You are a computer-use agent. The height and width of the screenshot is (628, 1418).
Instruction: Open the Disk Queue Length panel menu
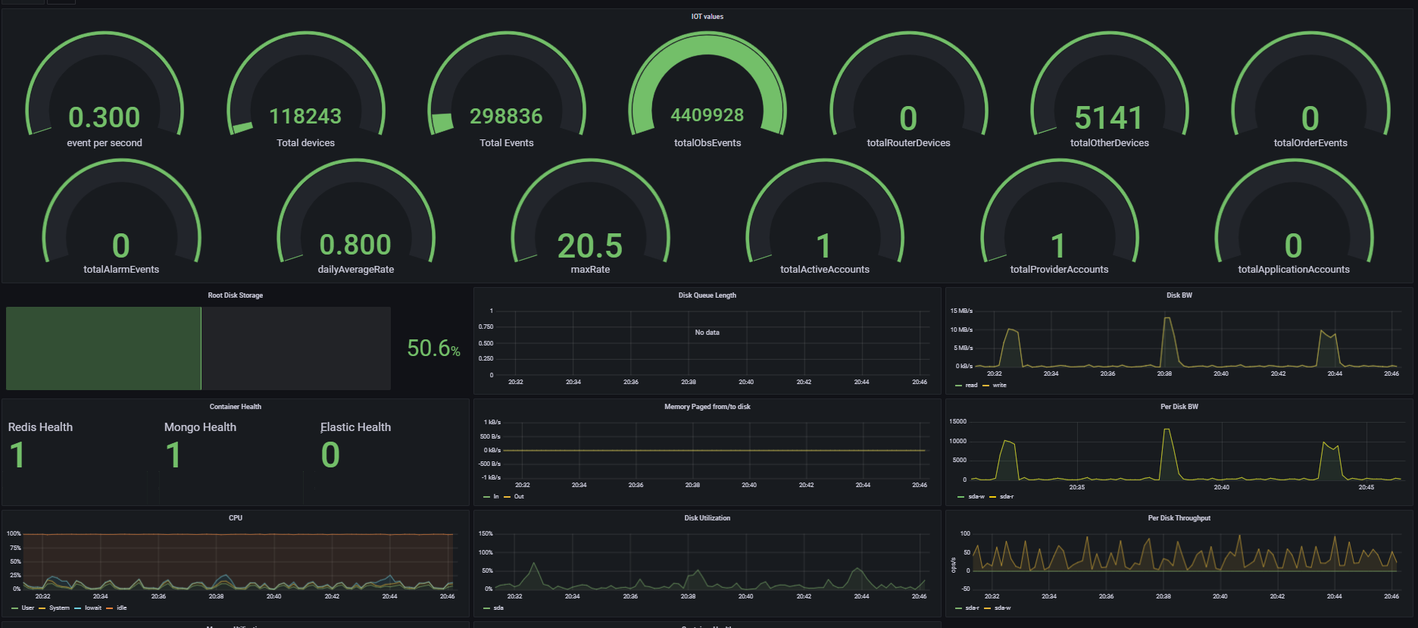(707, 295)
